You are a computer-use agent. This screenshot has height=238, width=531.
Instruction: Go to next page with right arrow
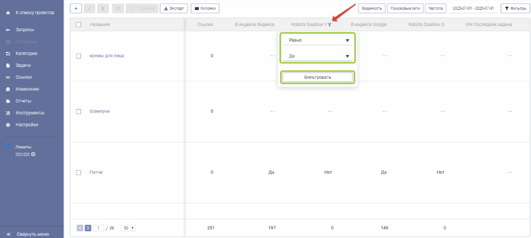click(88, 228)
